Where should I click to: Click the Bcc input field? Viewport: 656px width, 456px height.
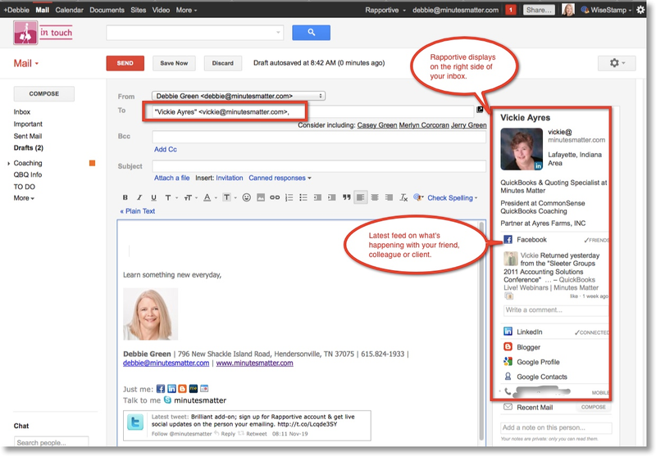(319, 137)
